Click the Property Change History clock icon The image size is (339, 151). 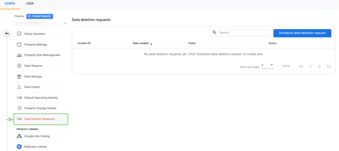[19, 108]
